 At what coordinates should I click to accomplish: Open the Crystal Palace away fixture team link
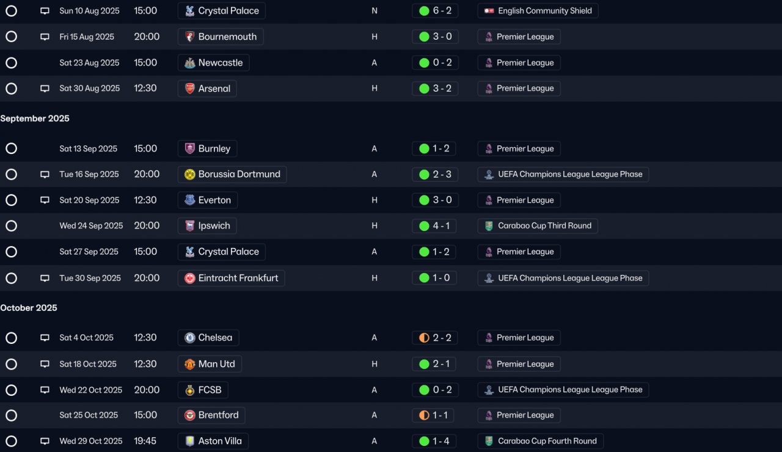[x=222, y=252]
